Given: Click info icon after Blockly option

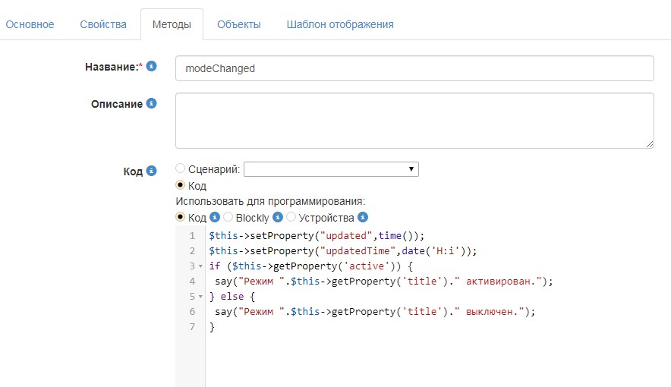Looking at the screenshot, I should click(278, 217).
